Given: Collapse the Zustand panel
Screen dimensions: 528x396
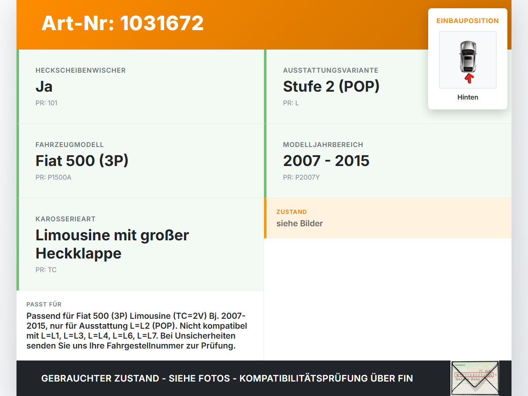Looking at the screenshot, I should (388, 218).
